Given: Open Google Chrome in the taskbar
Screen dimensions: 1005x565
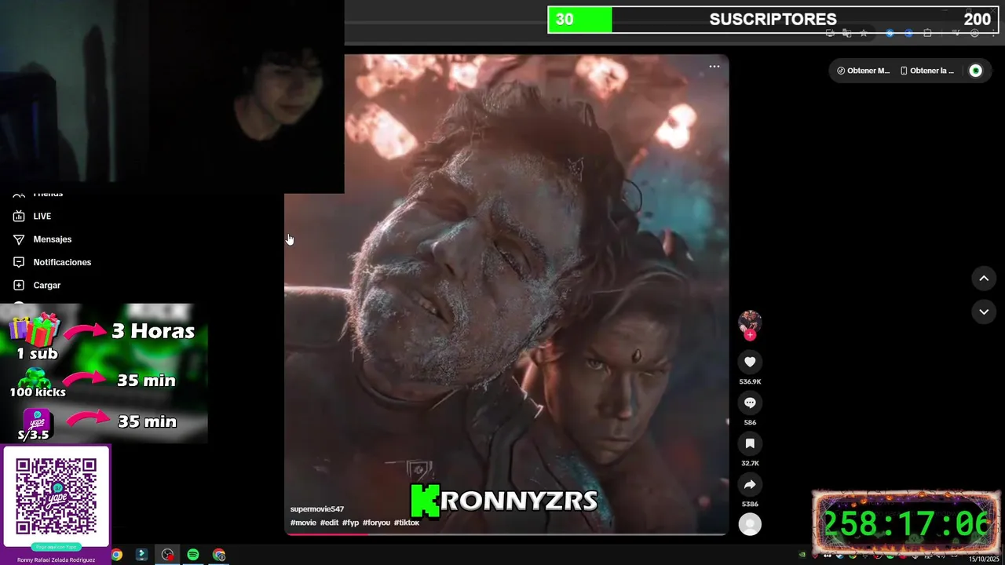Looking at the screenshot, I should 116,555.
